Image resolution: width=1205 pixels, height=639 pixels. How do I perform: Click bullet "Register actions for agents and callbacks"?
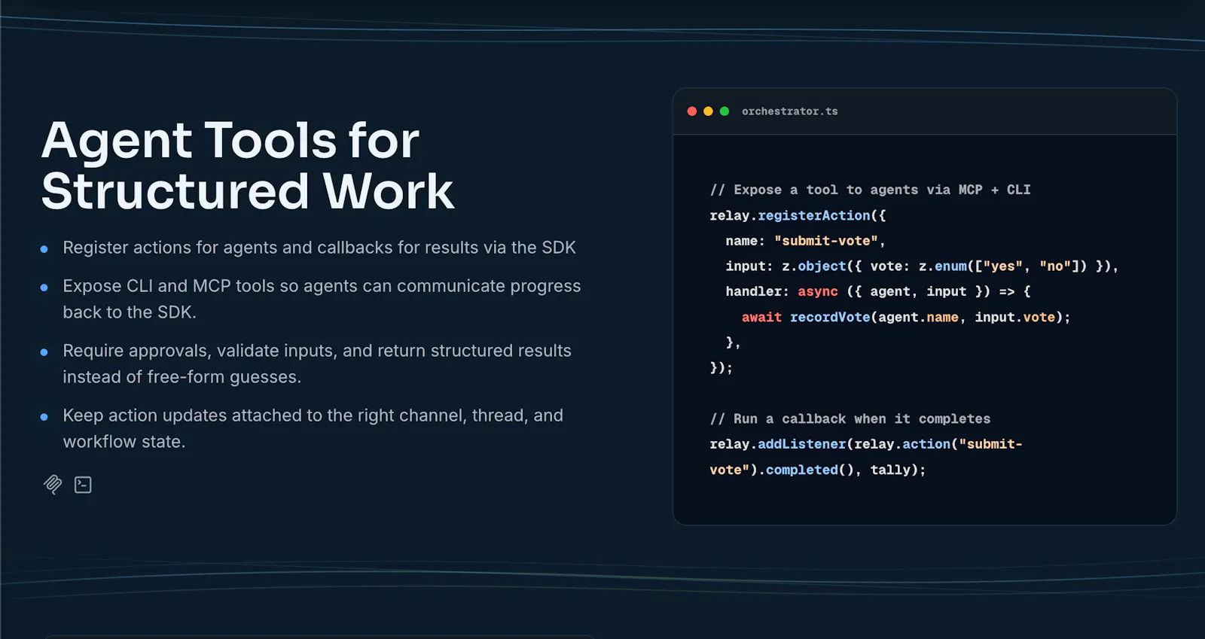point(319,248)
